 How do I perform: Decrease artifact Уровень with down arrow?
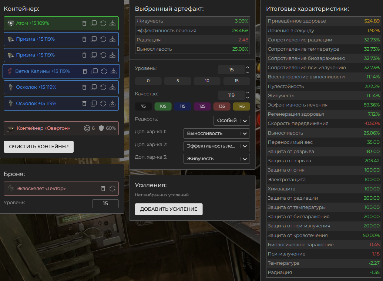248,72
